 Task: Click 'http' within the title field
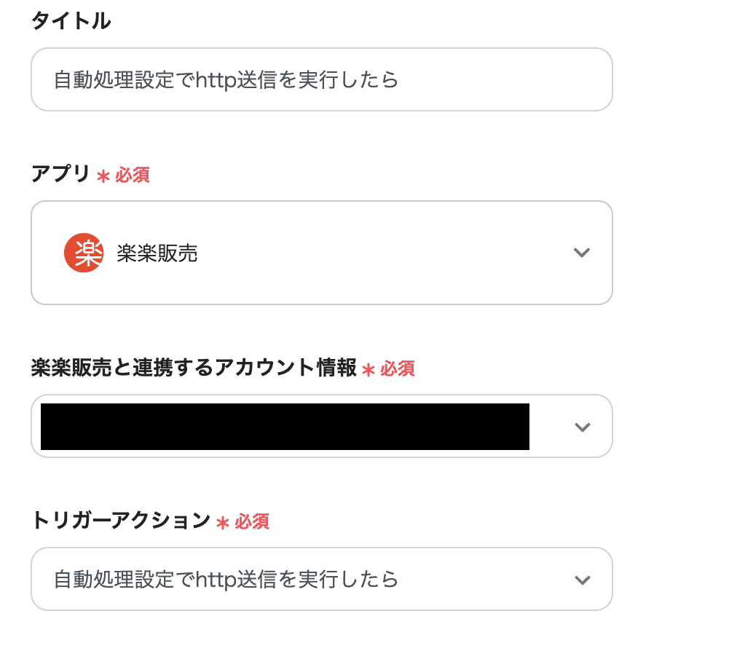pos(216,79)
